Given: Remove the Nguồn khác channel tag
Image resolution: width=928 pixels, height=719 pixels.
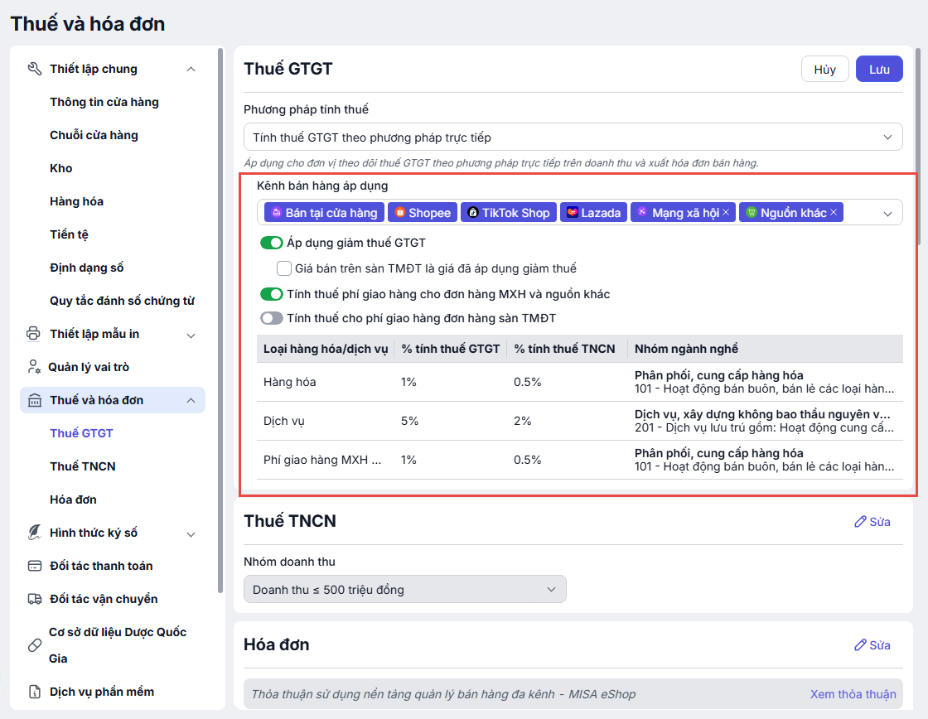Looking at the screenshot, I should [x=834, y=213].
